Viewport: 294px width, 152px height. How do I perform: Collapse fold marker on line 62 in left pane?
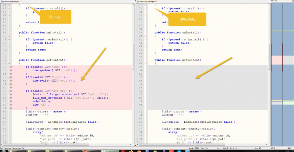coord(9,9)
